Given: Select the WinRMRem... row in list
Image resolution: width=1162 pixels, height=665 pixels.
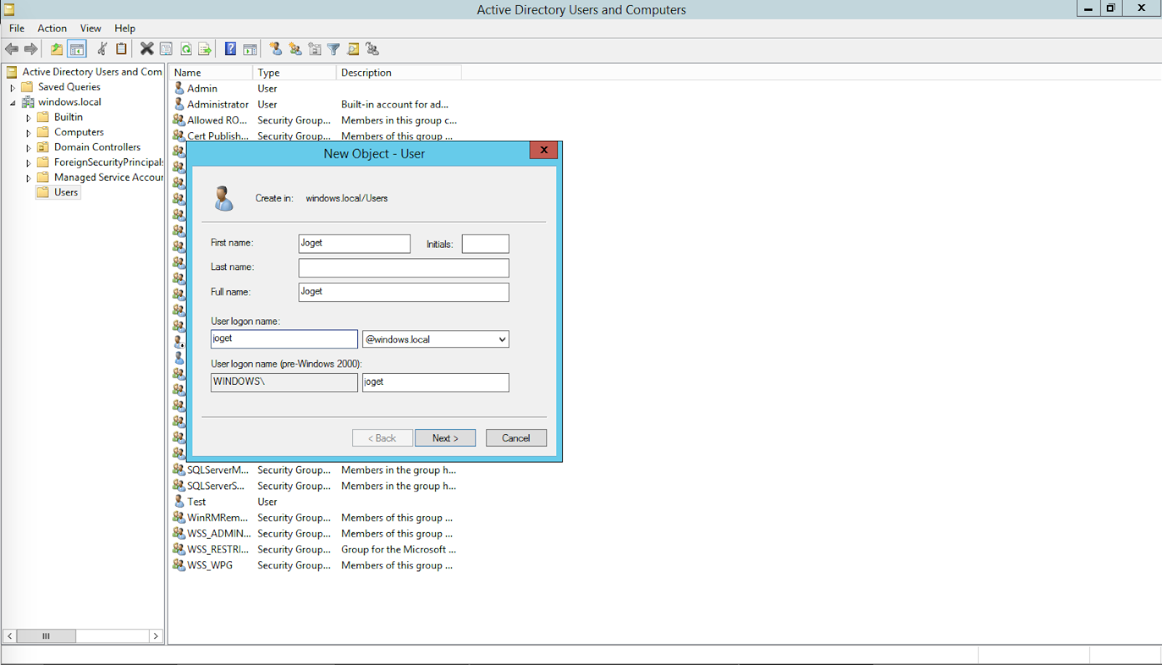Looking at the screenshot, I should click(314, 517).
